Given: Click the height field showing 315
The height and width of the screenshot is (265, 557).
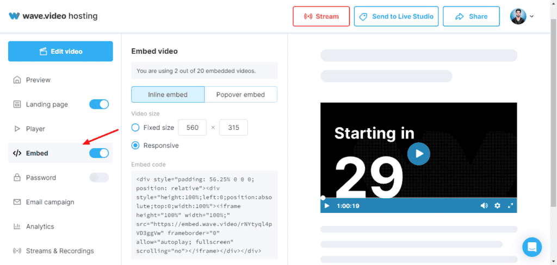Looking at the screenshot, I should 233,128.
